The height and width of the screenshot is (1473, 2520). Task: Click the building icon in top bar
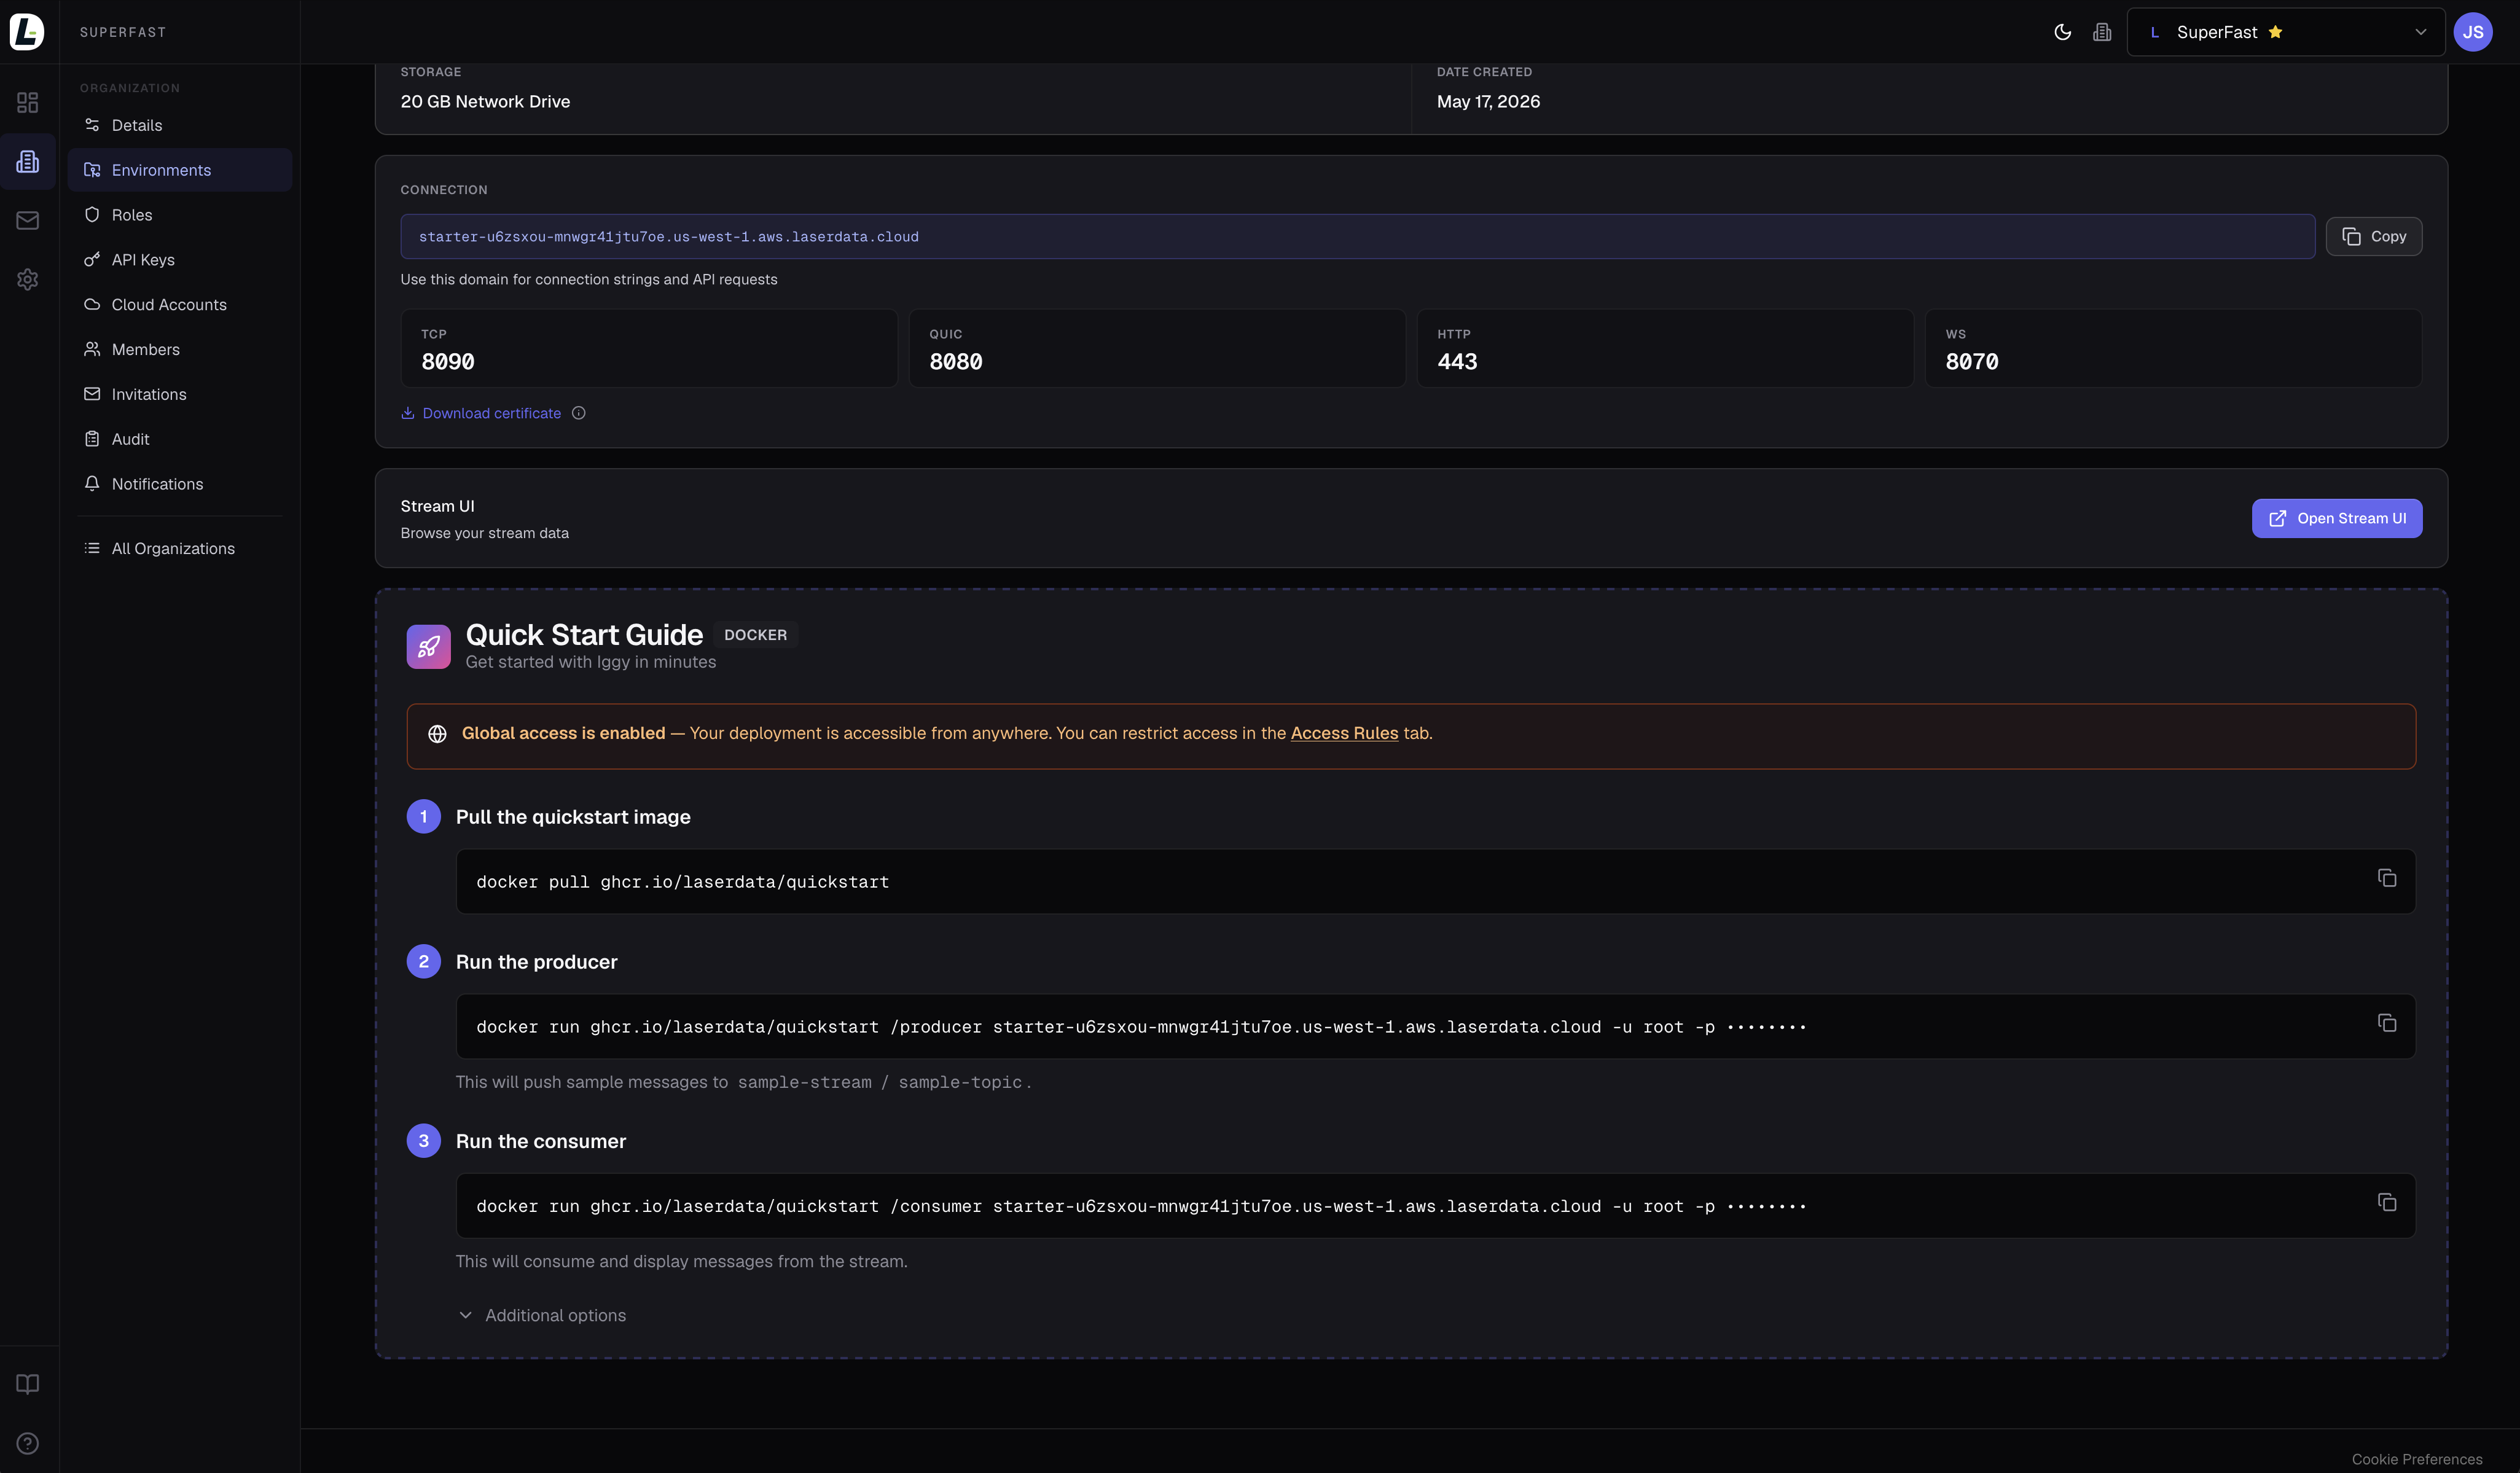(x=2102, y=32)
